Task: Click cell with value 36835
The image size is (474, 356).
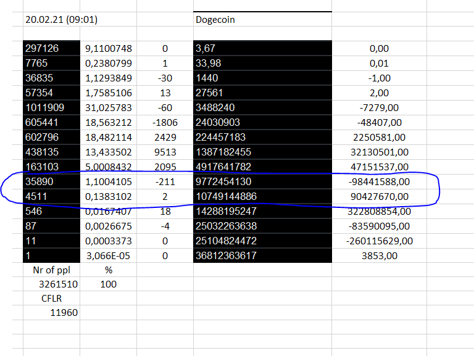Action: pyautogui.click(x=51, y=78)
